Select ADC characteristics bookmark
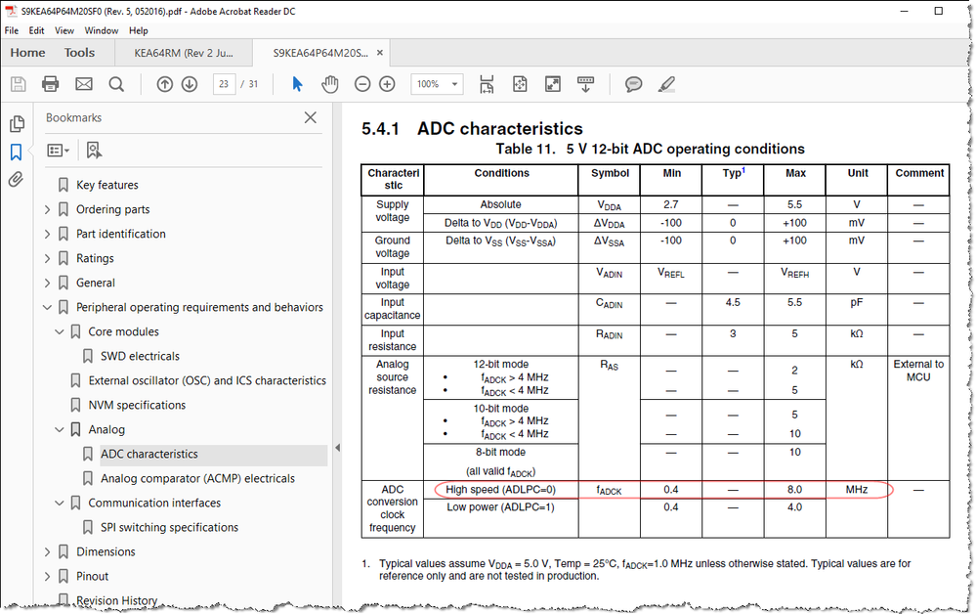Viewport: 976px width, 614px height. (149, 454)
